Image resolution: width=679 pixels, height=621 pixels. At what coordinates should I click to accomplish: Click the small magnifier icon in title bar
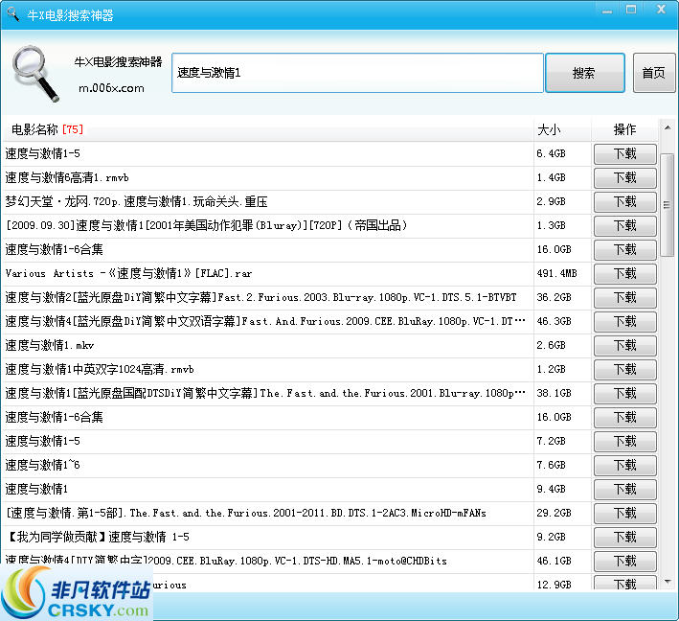tap(12, 14)
